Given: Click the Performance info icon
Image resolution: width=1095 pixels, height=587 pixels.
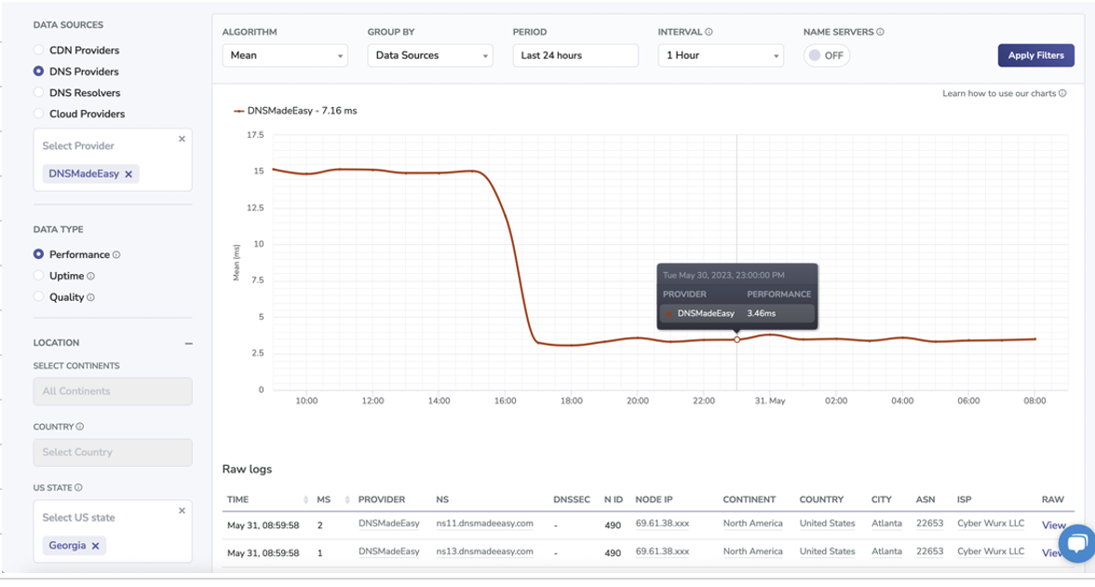Looking at the screenshot, I should [x=116, y=254].
